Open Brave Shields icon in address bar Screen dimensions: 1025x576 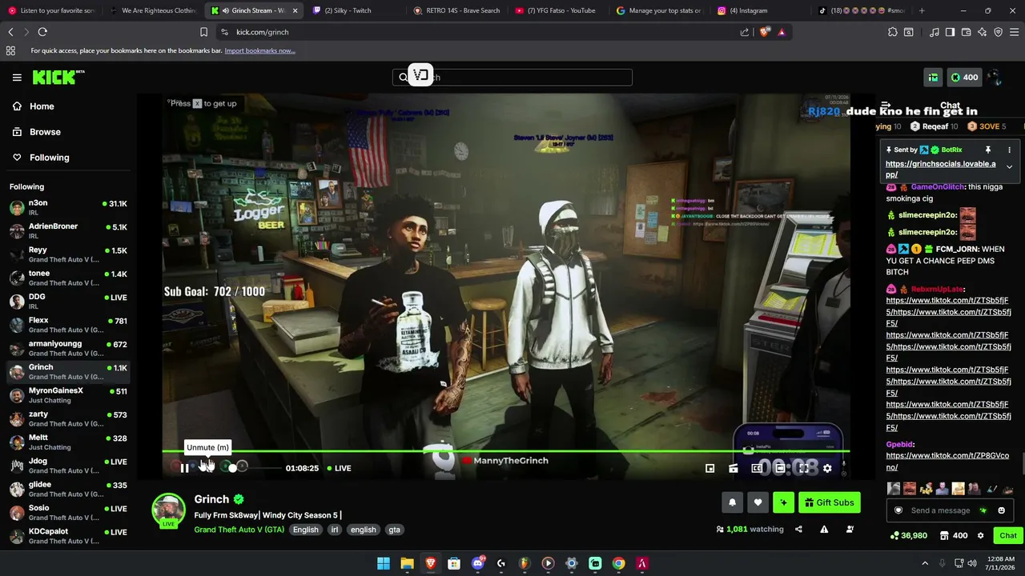pos(765,32)
